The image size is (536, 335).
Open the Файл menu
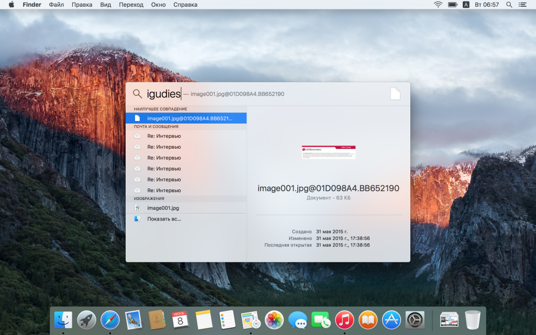pyautogui.click(x=57, y=5)
